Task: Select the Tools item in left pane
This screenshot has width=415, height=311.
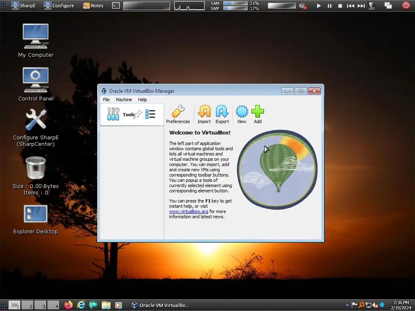Action: click(132, 115)
